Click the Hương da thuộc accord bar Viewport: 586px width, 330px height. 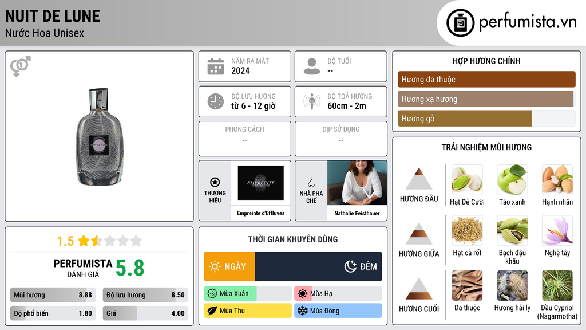486,79
